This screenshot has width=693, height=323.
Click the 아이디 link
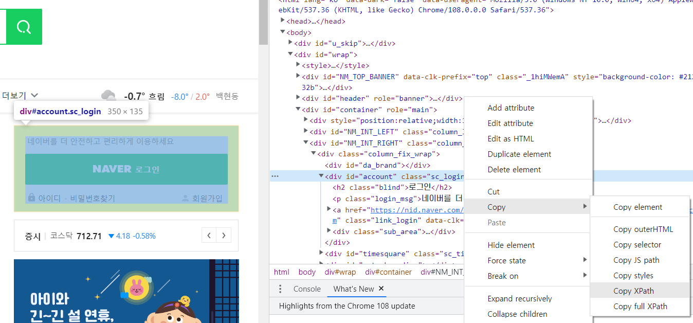point(49,199)
